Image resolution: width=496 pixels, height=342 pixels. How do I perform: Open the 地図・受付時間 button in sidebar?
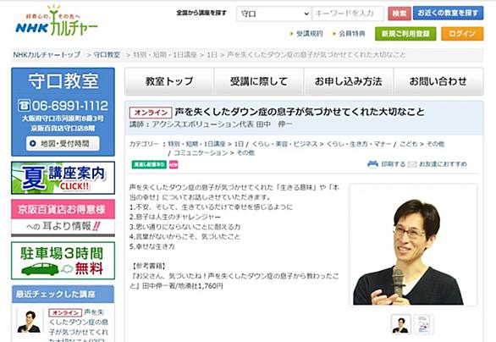[x=63, y=144]
